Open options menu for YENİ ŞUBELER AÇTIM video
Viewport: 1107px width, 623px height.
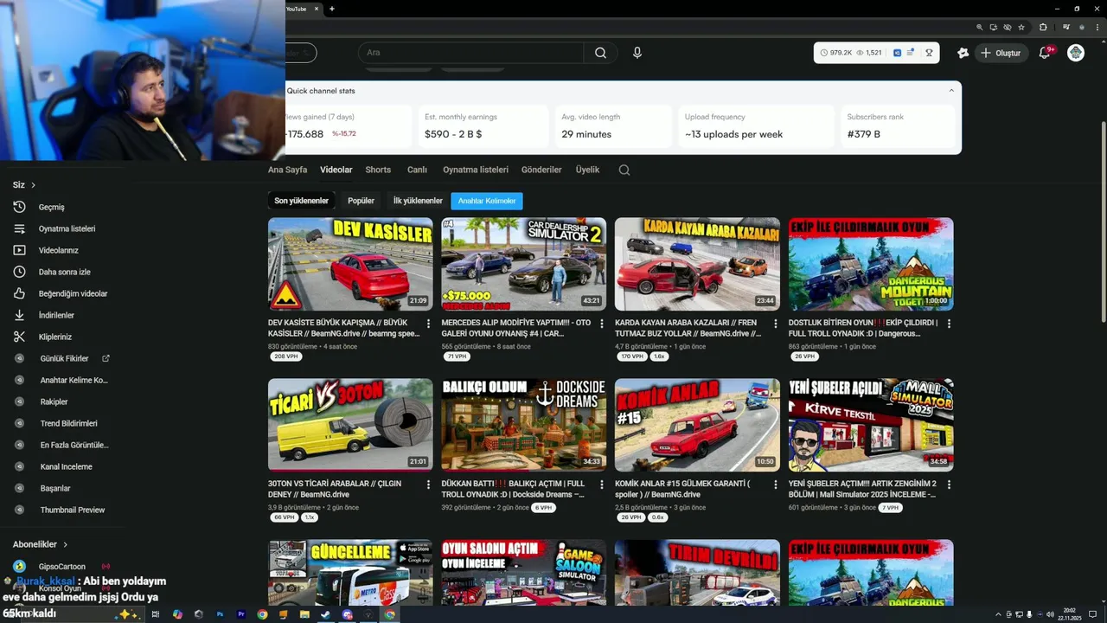pos(949,485)
